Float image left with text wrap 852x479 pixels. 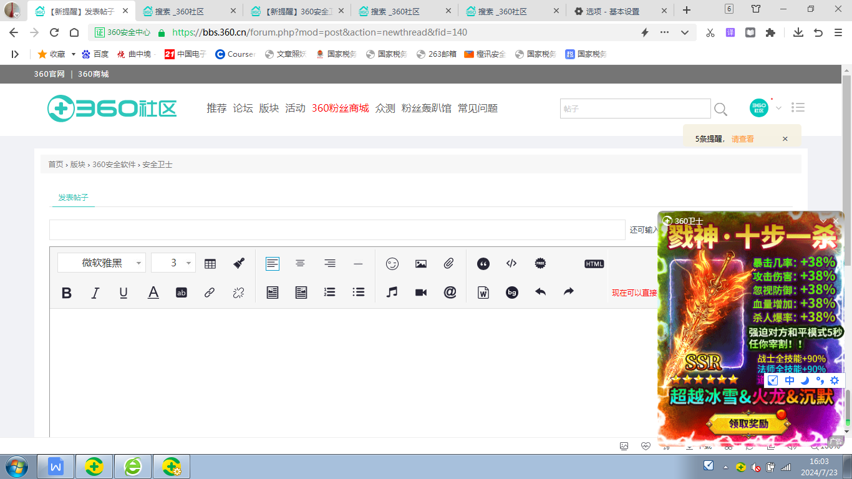click(273, 292)
